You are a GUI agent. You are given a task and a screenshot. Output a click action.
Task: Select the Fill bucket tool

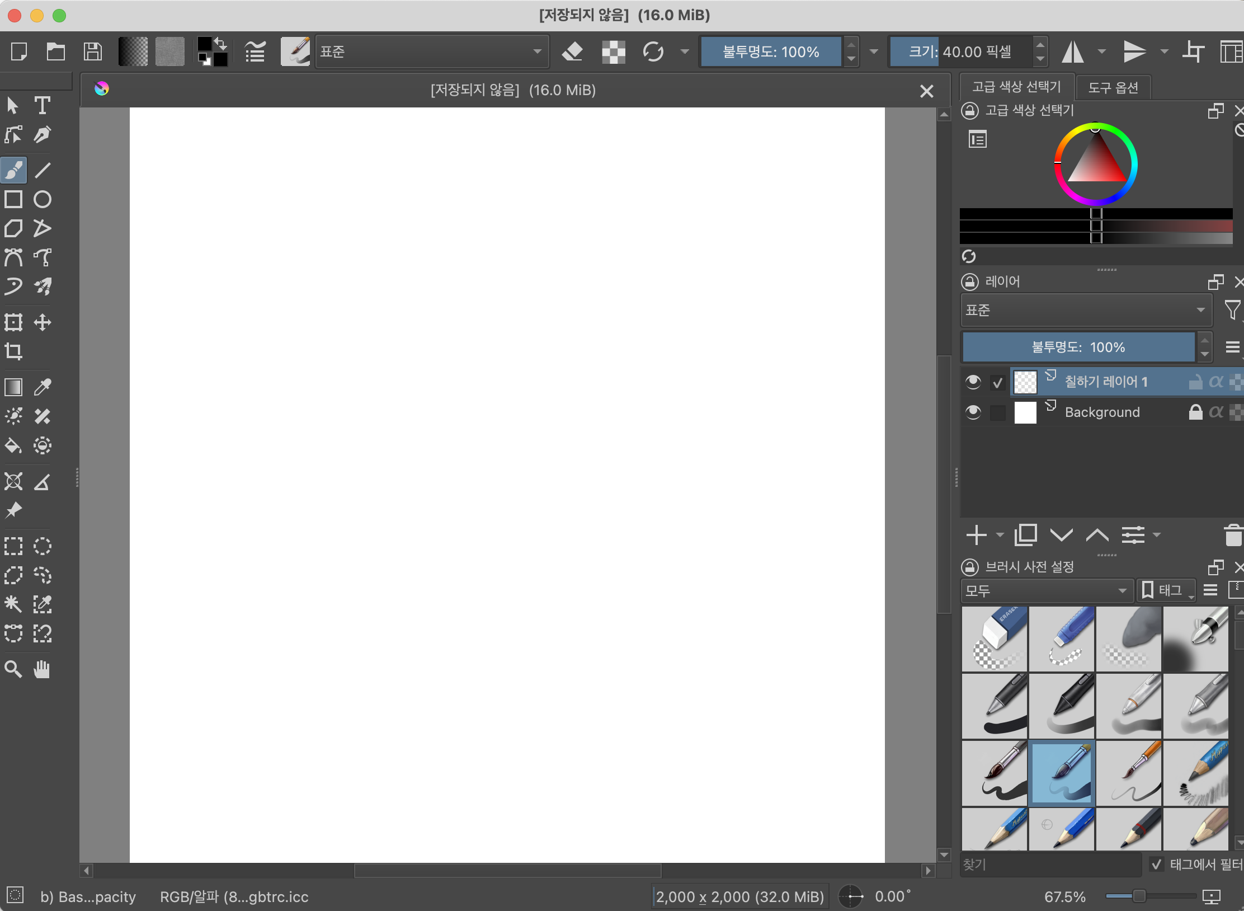coord(13,445)
